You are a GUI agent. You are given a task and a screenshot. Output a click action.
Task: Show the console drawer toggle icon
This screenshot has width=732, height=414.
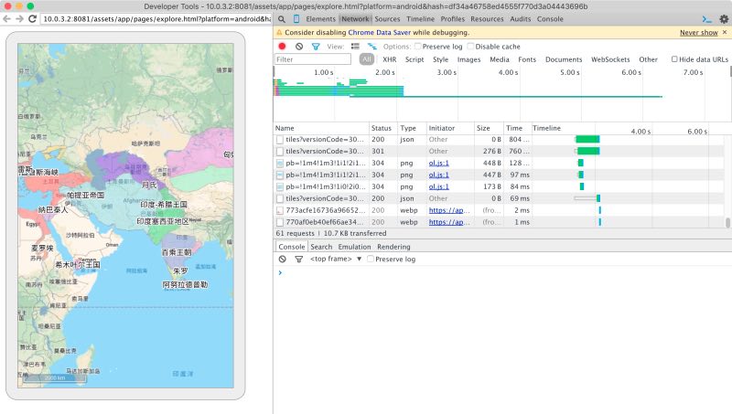coord(706,18)
